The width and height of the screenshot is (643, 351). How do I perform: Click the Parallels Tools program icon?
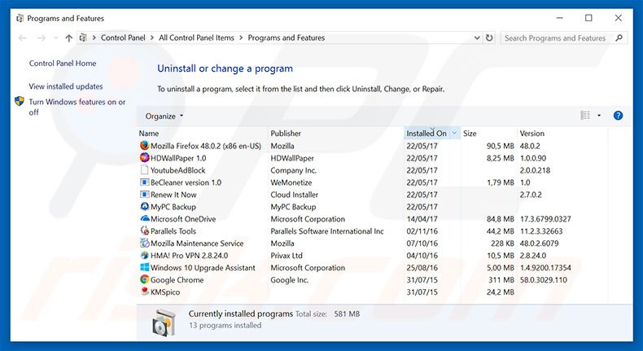point(144,230)
